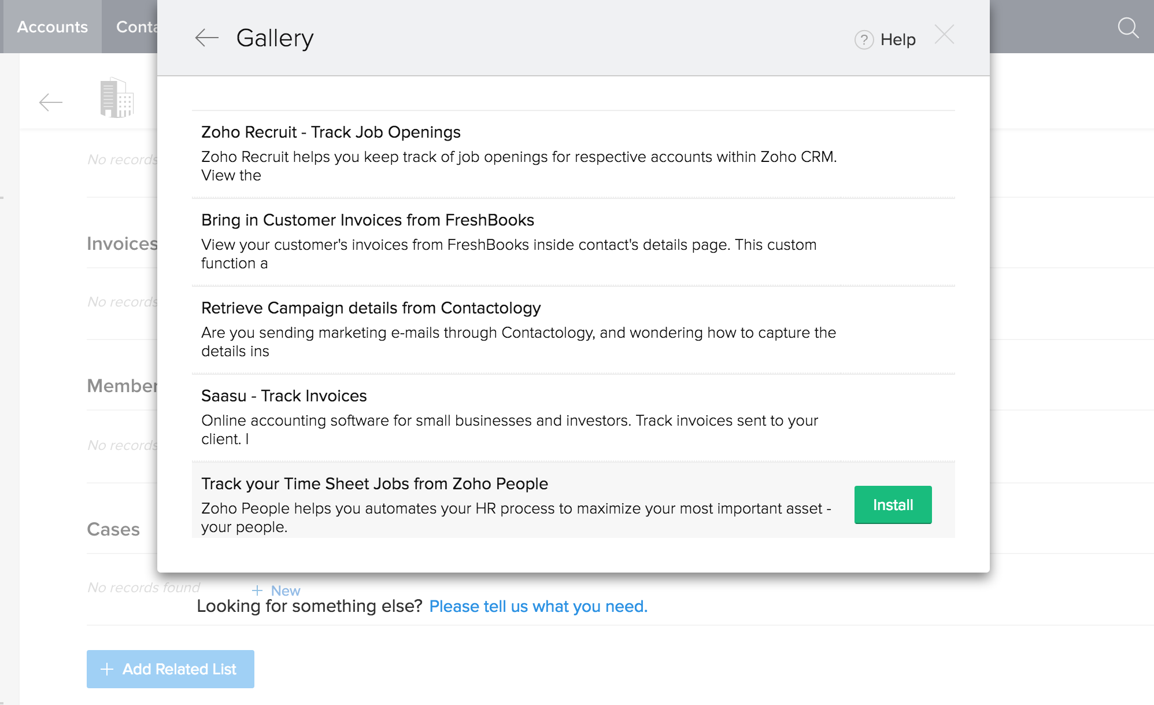The width and height of the screenshot is (1154, 705).
Task: Click the Gallery back arrow
Action: coord(206,38)
